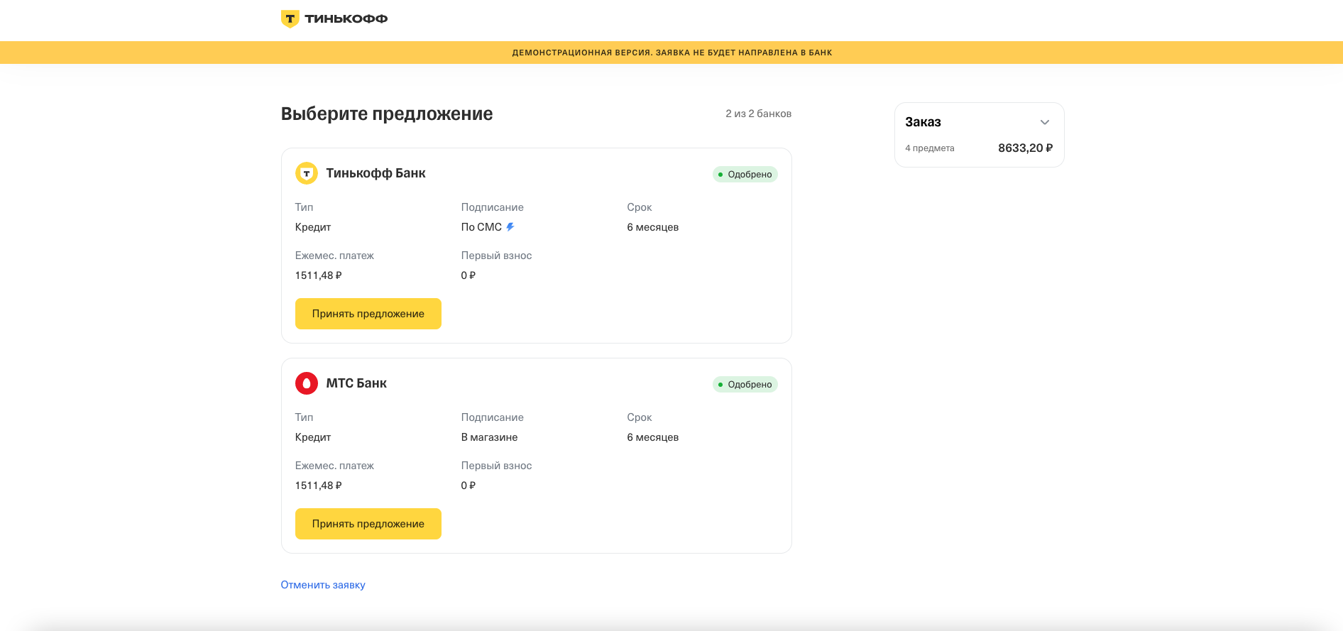Click Кредит type in МТС card
Image resolution: width=1343 pixels, height=631 pixels.
313,437
